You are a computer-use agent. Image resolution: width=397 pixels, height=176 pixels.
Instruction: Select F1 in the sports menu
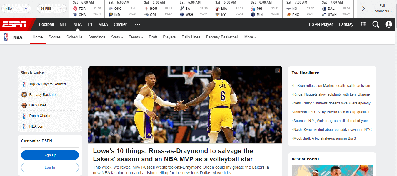tap(90, 25)
